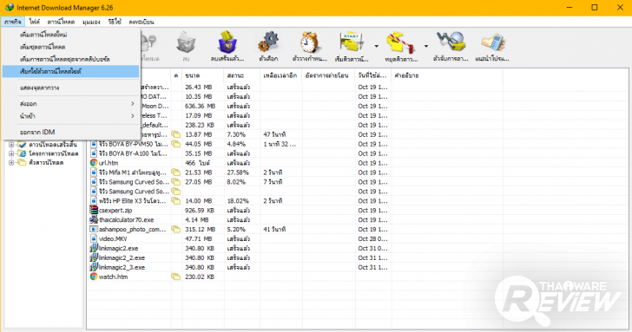The image size is (632, 332).
Task: Open the Downloads (ดาวน์โหลด) menu
Action: tap(61, 22)
